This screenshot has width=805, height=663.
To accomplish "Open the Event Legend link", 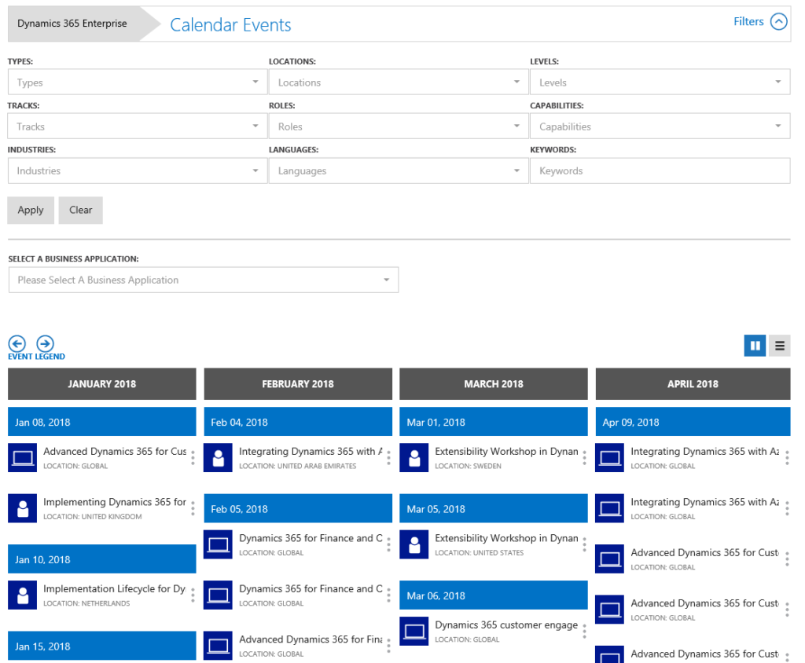I will (x=36, y=357).
